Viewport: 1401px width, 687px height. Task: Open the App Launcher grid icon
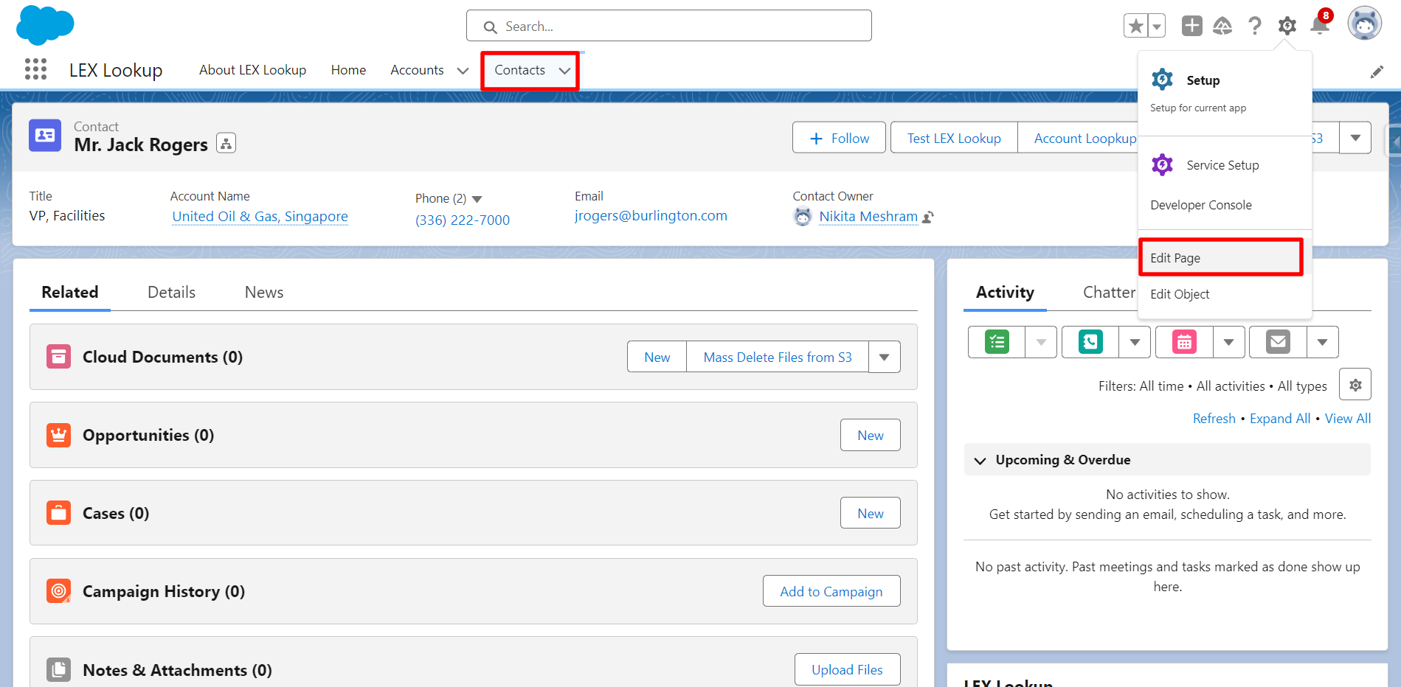point(35,69)
